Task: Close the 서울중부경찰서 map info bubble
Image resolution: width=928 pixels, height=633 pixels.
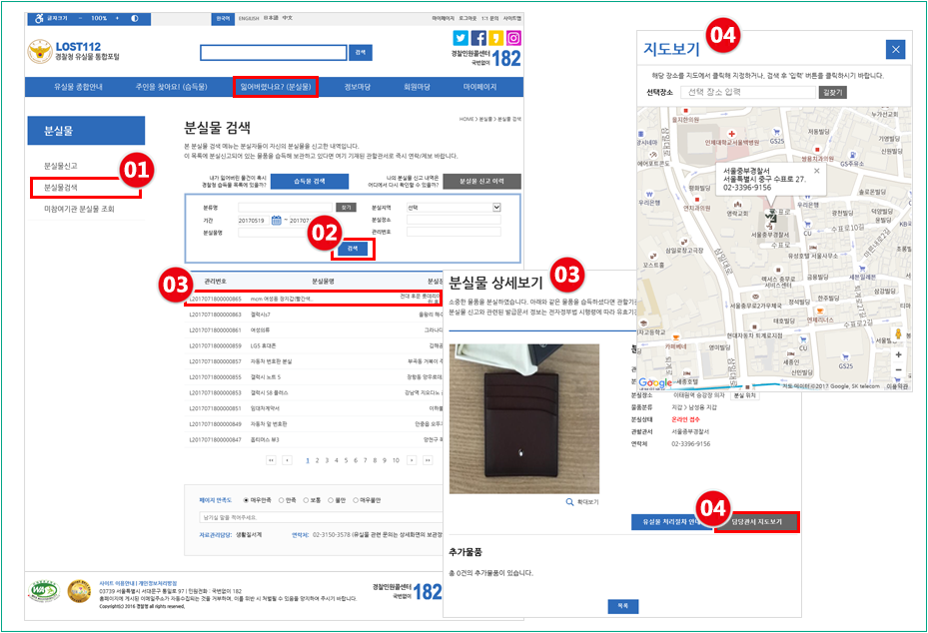Action: [817, 171]
